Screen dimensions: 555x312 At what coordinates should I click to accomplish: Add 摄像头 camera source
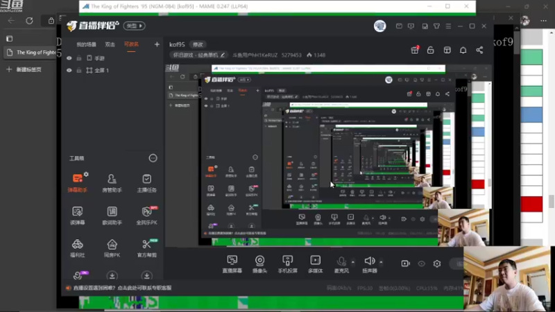[x=259, y=264]
